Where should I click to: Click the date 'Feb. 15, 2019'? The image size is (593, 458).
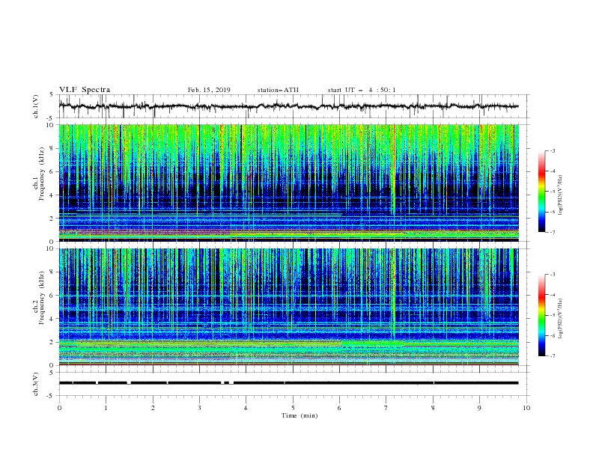[209, 90]
